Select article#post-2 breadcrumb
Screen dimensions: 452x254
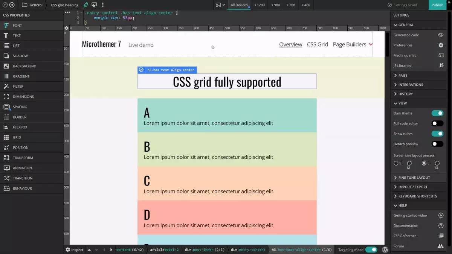(x=164, y=249)
